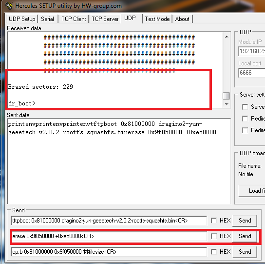Send the erase 0x9f050000 command
The width and height of the screenshot is (265, 264).
point(245,236)
